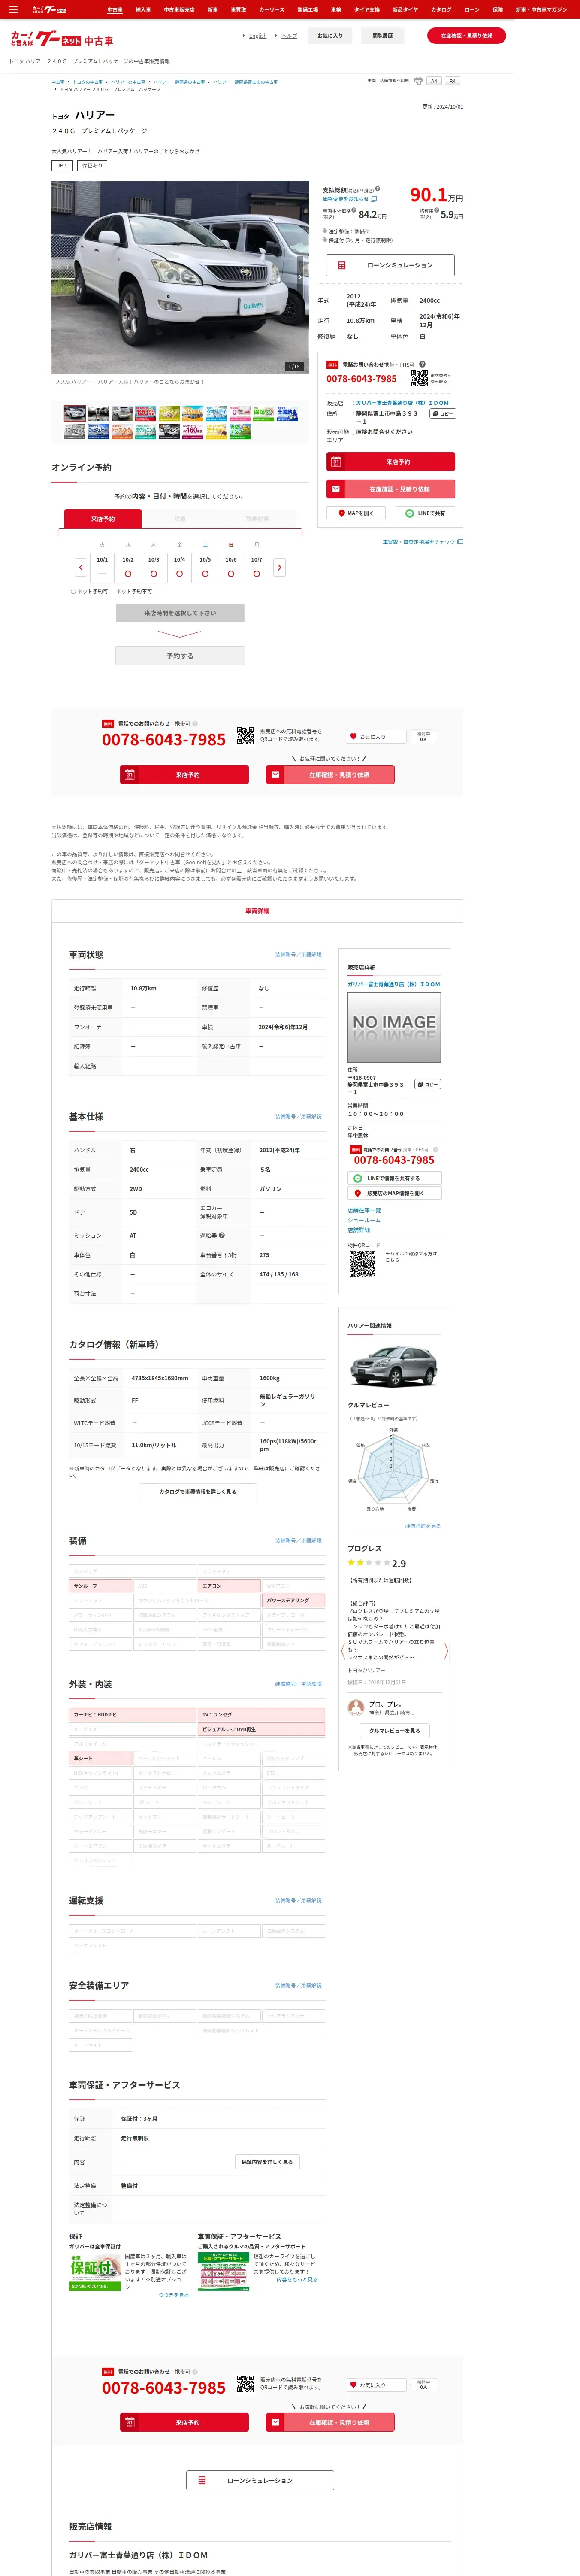Click calendar icon on red 来店予約 button
This screenshot has height=2576, width=580.
pyautogui.click(x=336, y=462)
